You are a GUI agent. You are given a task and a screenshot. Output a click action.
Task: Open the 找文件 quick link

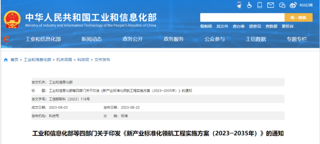(222, 26)
